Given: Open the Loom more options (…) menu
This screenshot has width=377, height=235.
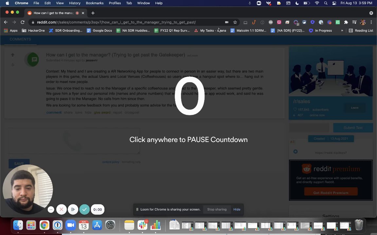Looking at the screenshot, I should pyautogui.click(x=51, y=210).
